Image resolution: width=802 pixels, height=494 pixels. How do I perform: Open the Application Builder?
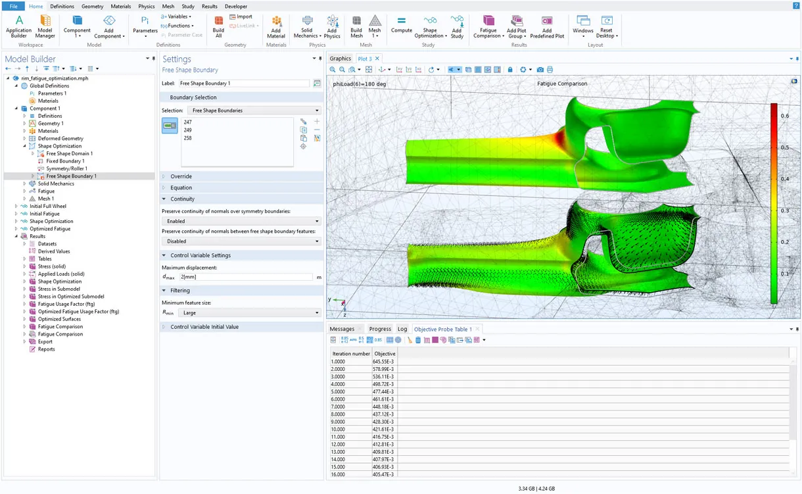point(18,25)
